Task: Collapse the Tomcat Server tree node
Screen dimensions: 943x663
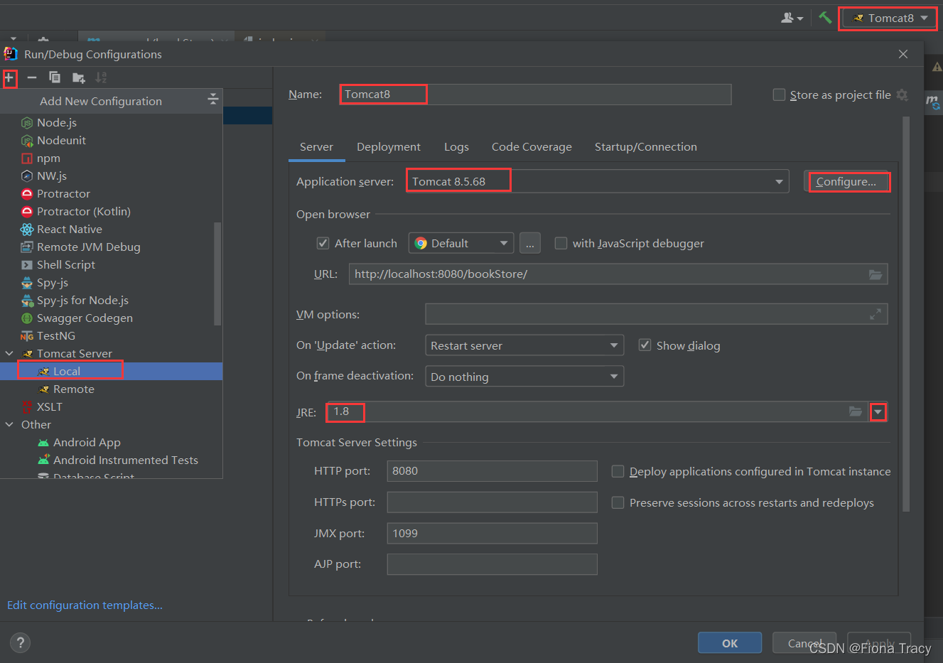Action: tap(9, 353)
